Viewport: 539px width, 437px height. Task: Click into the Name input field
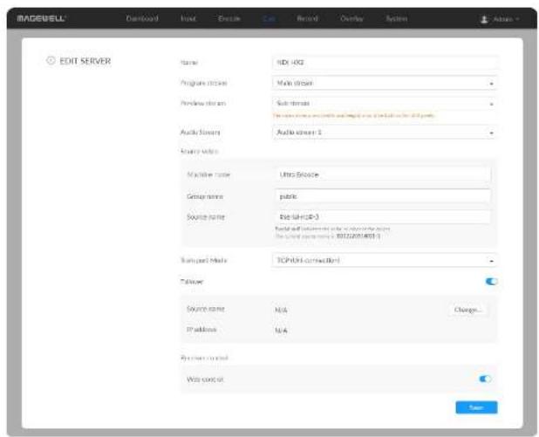pyautogui.click(x=385, y=63)
